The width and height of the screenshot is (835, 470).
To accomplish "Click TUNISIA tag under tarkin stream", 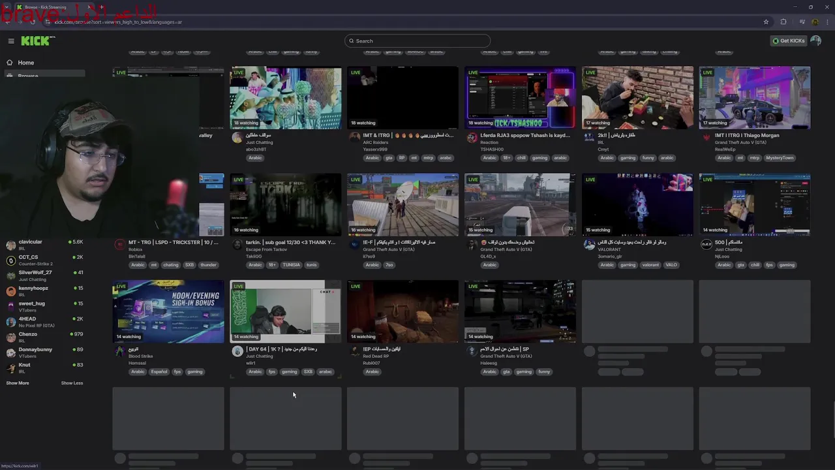I will [291, 265].
